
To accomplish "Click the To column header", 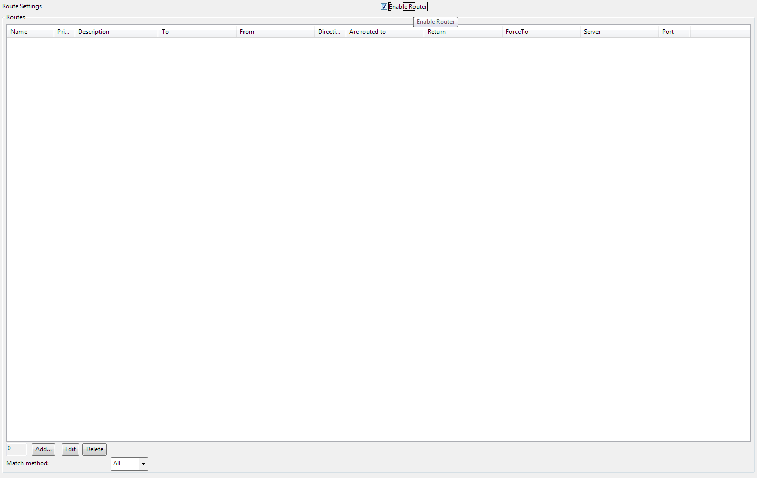I will pos(197,32).
